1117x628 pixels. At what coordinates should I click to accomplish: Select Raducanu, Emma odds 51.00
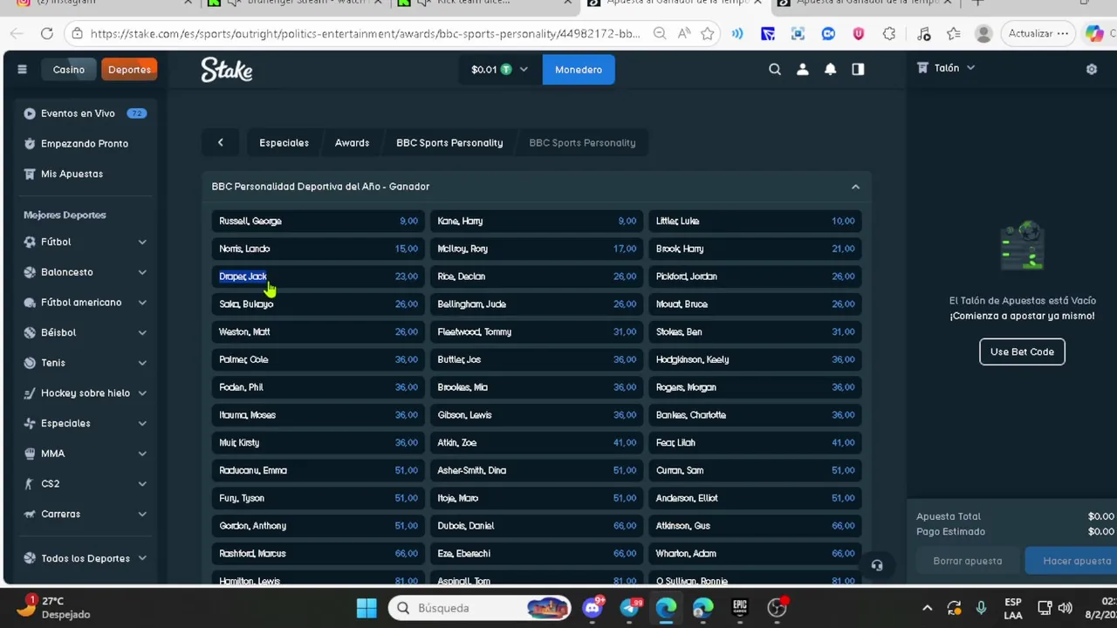[x=318, y=471]
